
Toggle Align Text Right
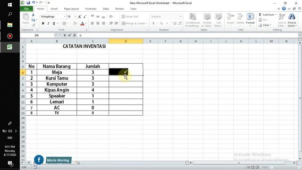(x=103, y=23)
